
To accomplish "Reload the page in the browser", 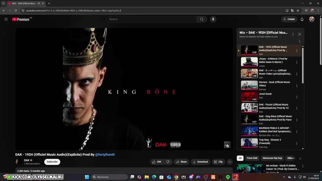I will [x=16, y=11].
